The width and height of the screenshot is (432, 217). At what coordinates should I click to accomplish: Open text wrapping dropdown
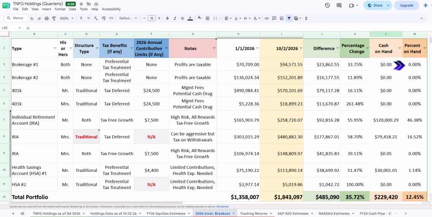[247, 18]
